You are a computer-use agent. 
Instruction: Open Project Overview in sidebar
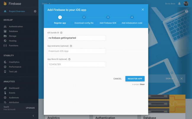[x=17, y=11]
